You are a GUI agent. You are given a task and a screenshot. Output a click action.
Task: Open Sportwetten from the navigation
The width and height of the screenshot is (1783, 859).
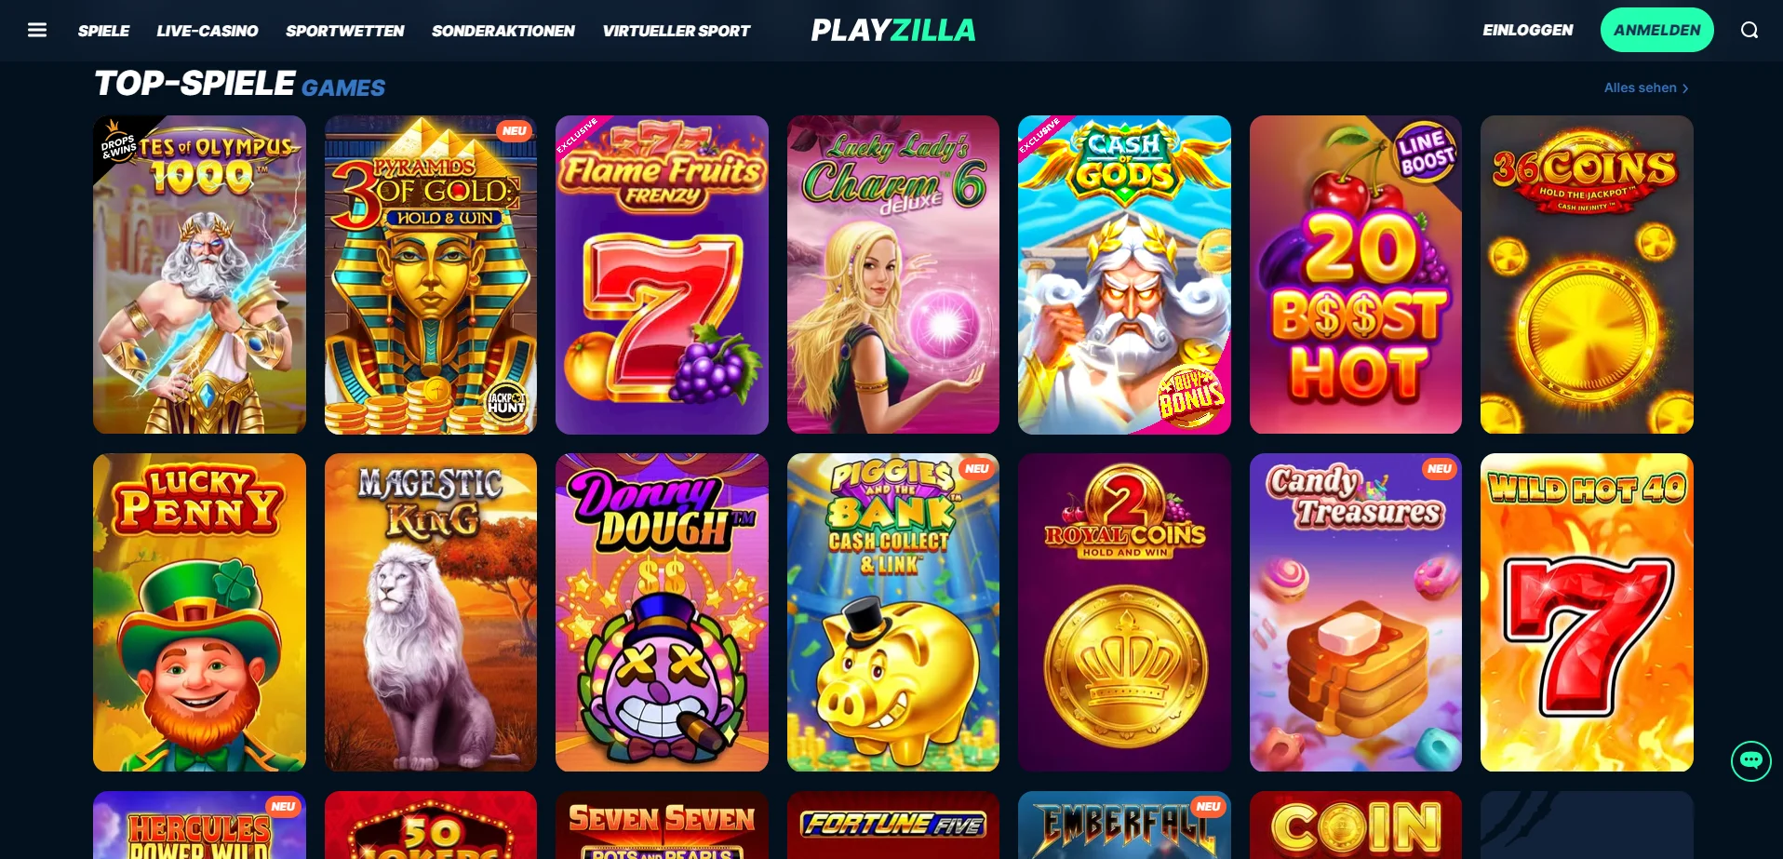(x=345, y=31)
